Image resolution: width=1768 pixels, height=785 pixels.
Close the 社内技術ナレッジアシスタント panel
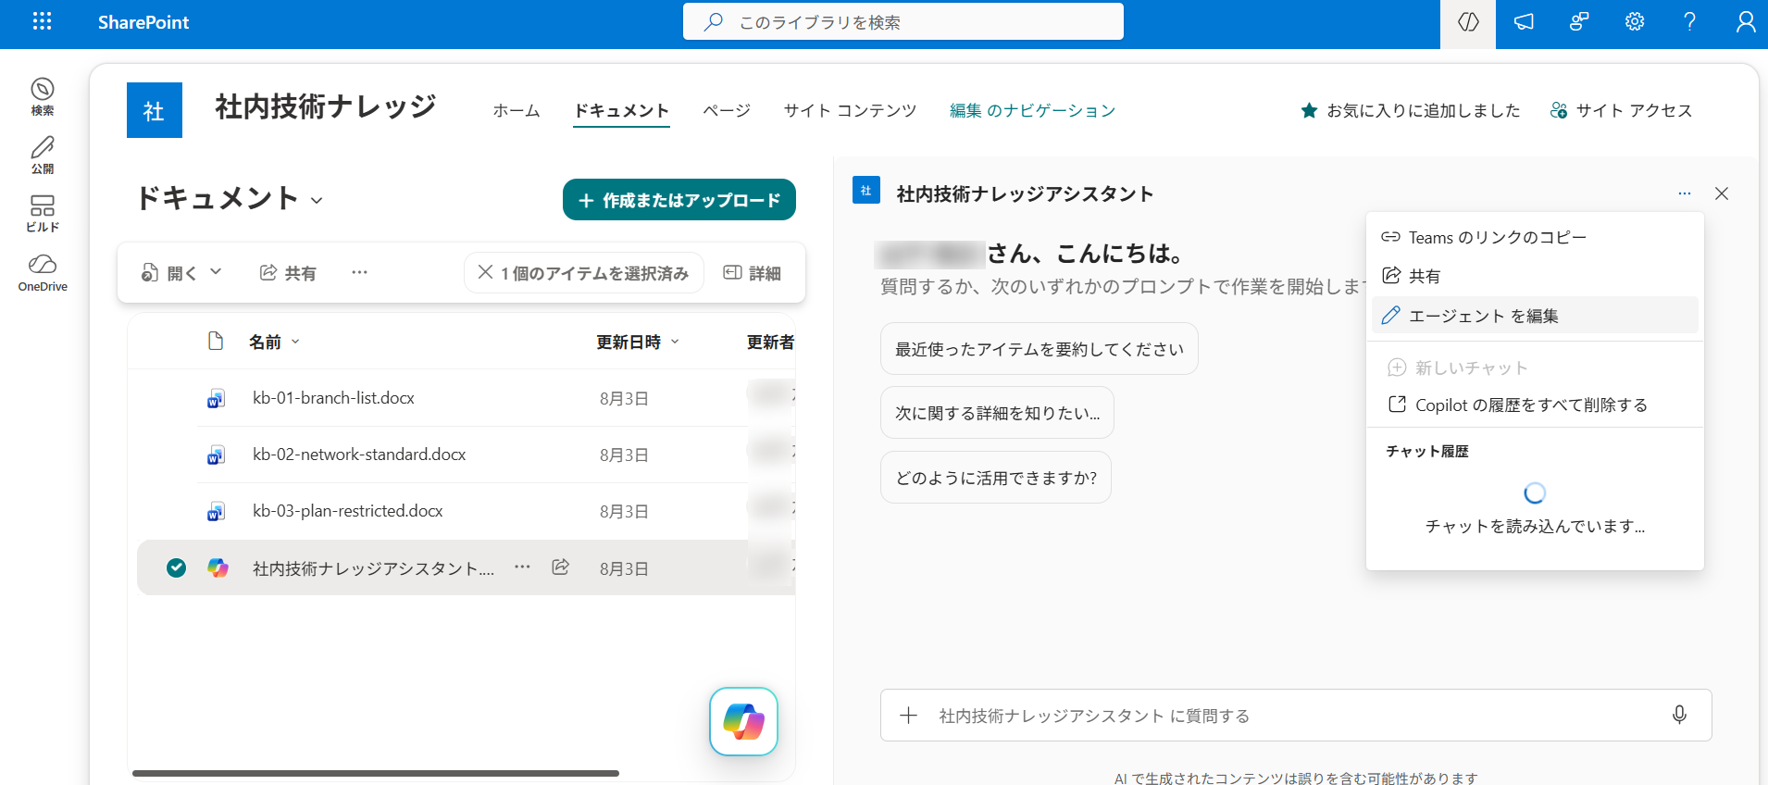point(1722,193)
